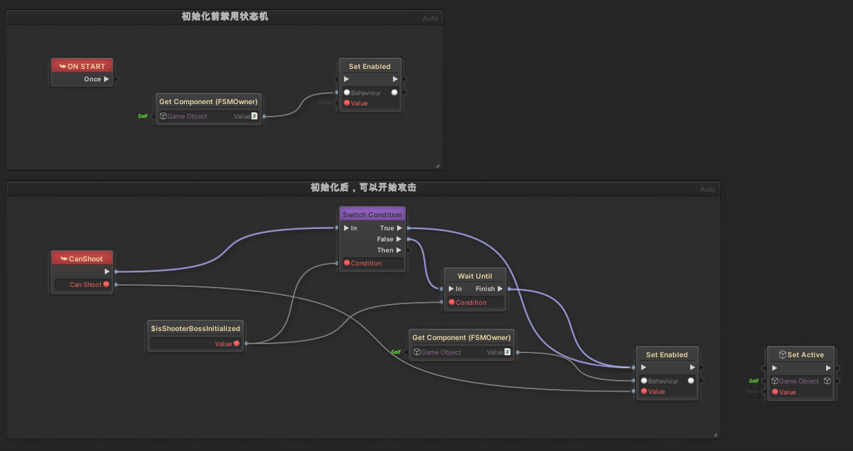Click flow output arrow of the bottom Set Enabled node

pos(692,368)
